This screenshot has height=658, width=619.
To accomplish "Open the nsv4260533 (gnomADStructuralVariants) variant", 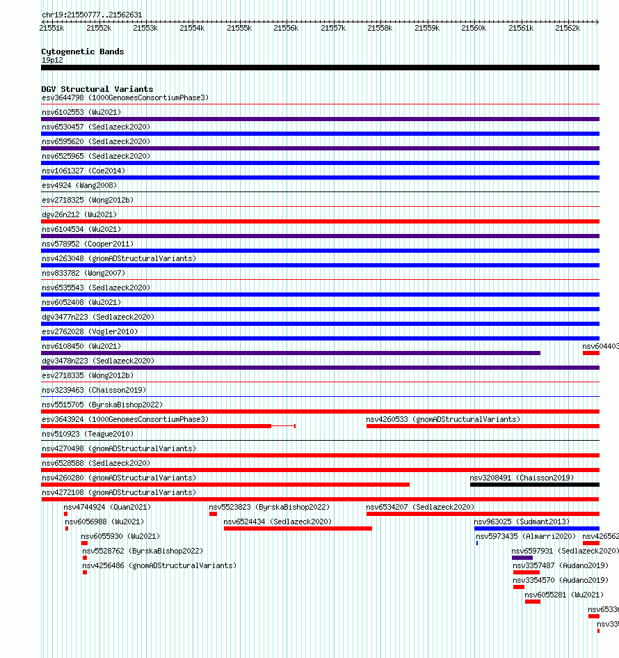I will coord(444,420).
